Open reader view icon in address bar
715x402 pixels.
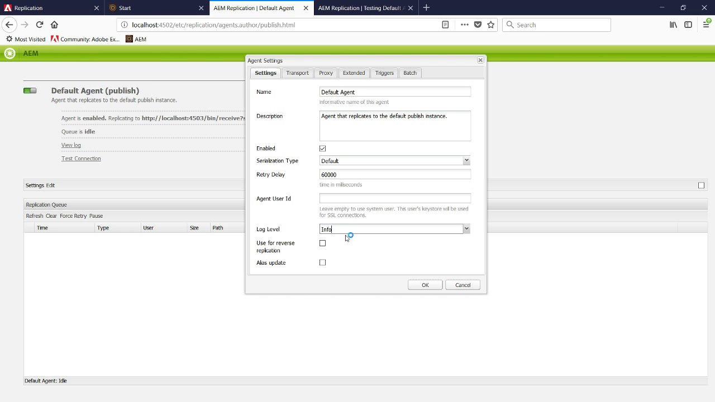click(x=445, y=25)
